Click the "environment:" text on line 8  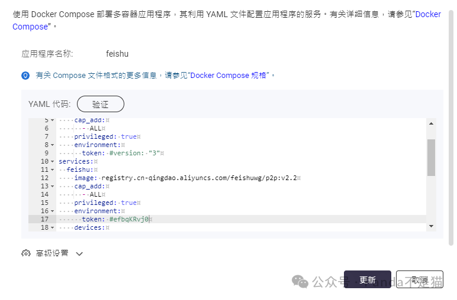coord(98,145)
